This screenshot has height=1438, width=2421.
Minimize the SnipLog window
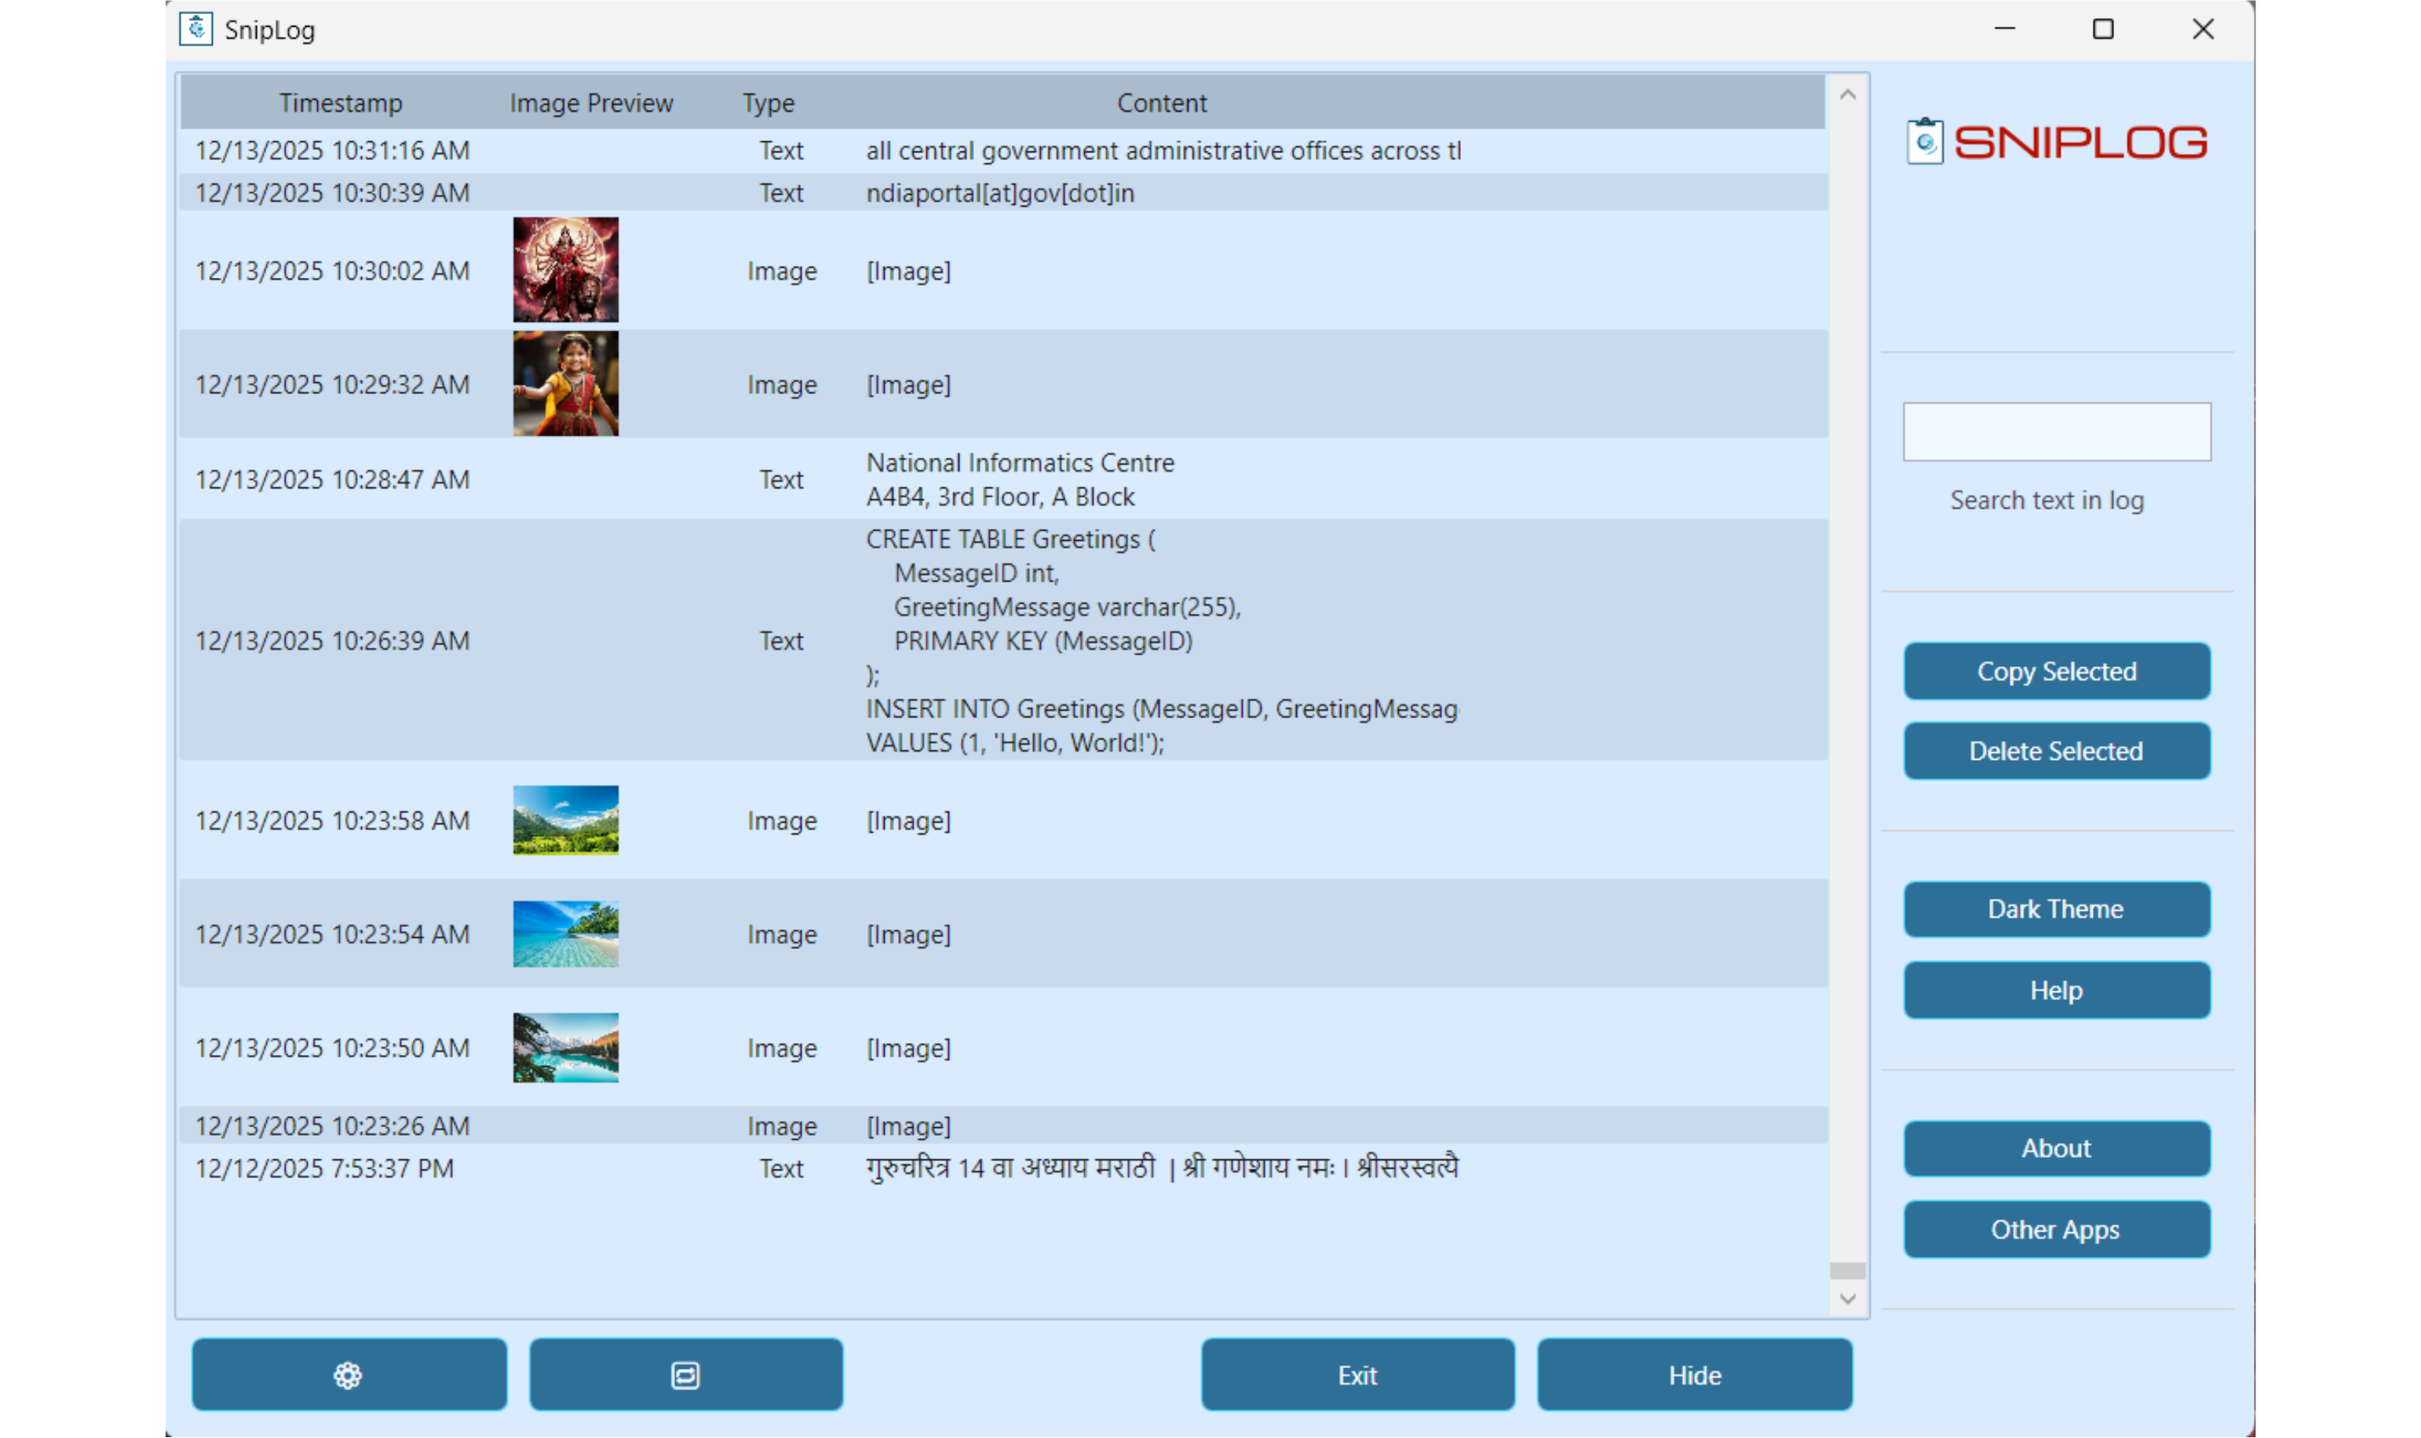[x=2004, y=29]
